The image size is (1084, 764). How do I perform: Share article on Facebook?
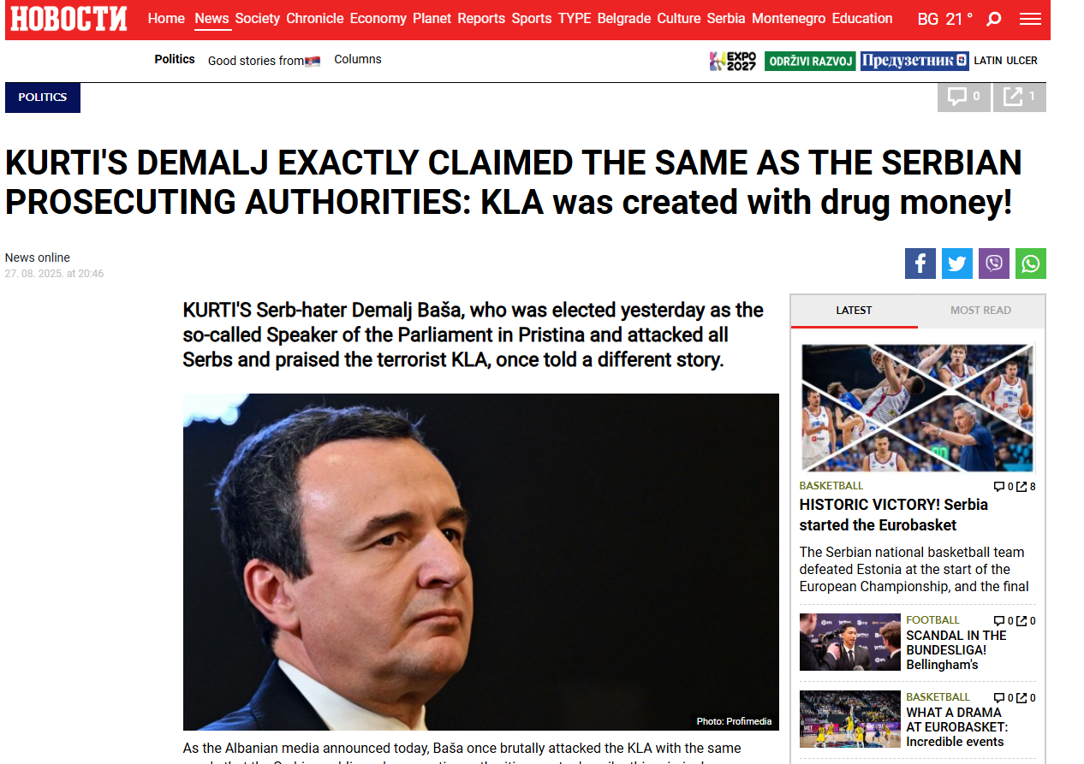[x=920, y=264]
